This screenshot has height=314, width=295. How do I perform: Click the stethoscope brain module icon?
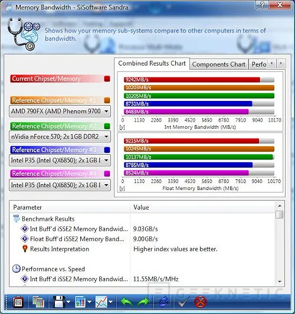click(24, 34)
